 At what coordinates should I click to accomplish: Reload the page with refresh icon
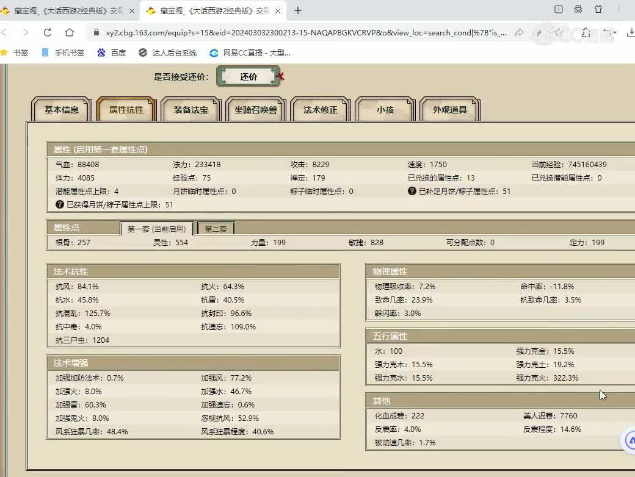(48, 32)
